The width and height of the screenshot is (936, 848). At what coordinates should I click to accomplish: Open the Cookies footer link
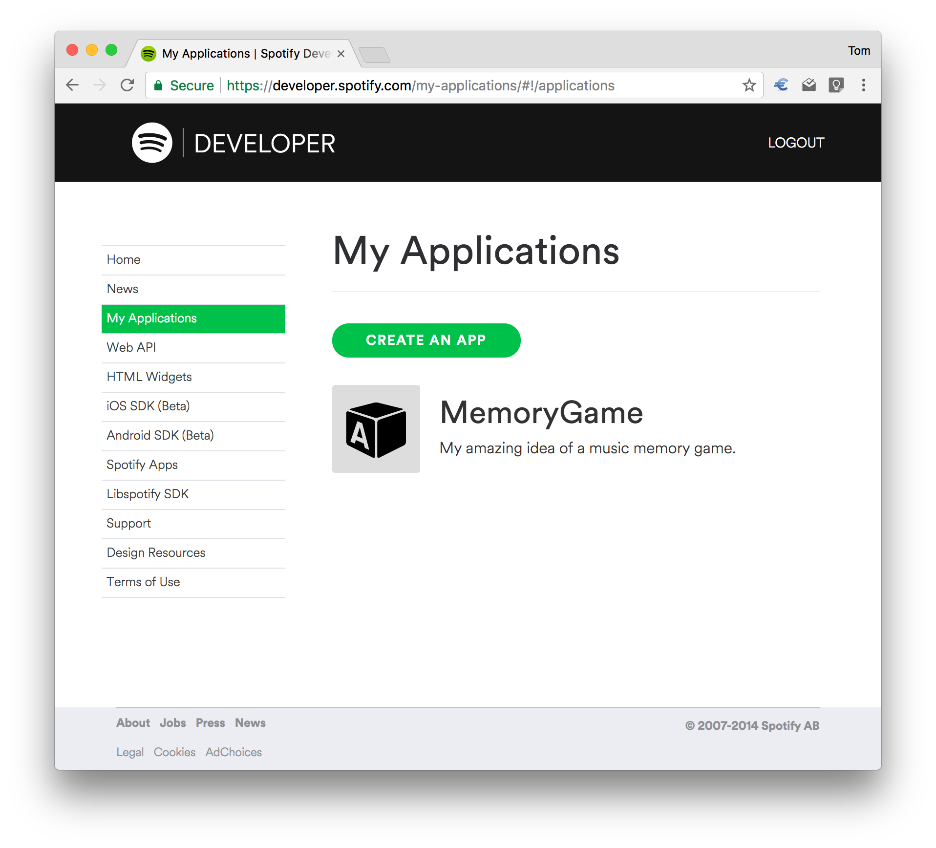[174, 752]
